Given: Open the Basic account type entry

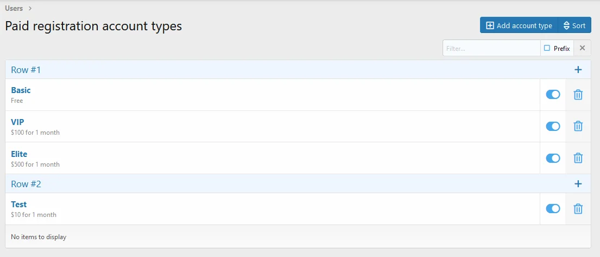Looking at the screenshot, I should (x=21, y=90).
